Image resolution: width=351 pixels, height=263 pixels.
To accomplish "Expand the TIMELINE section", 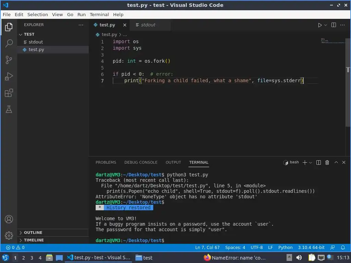I will pyautogui.click(x=53, y=240).
